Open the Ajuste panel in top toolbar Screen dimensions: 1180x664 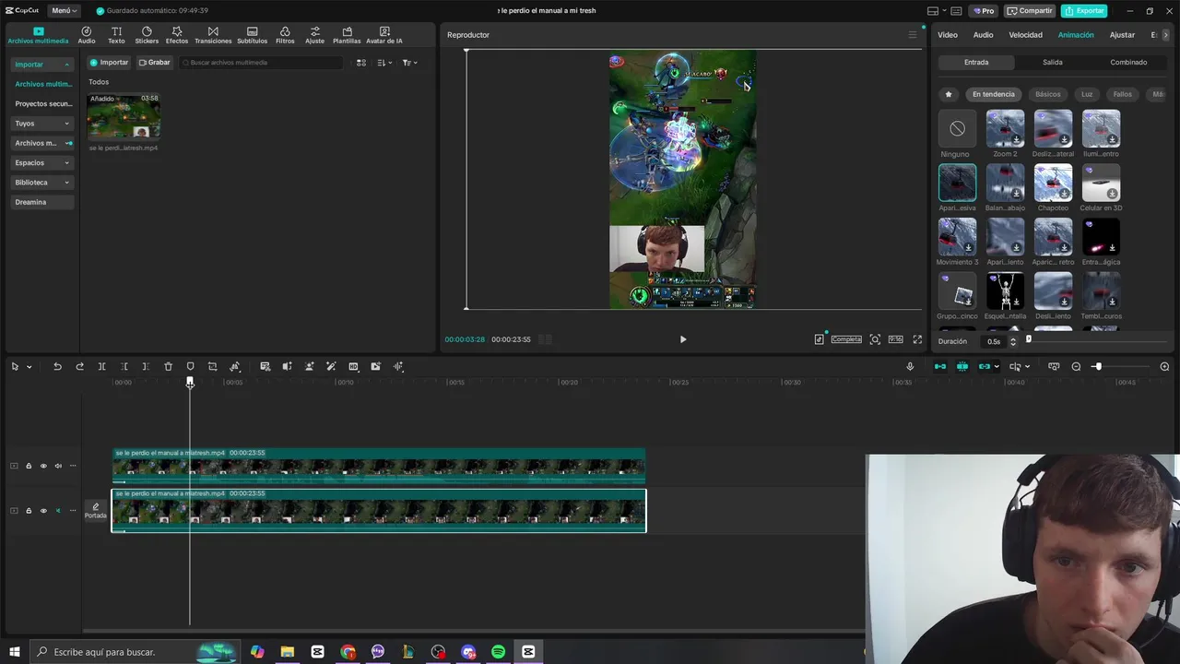[x=315, y=35]
